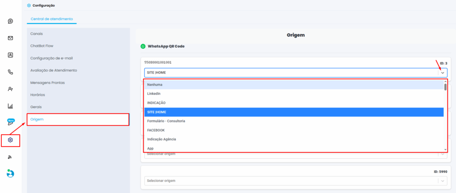456x193 pixels.
Task: Open the Canais menu item
Action: click(37, 33)
